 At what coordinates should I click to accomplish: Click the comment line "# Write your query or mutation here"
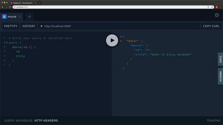click(x=40, y=38)
